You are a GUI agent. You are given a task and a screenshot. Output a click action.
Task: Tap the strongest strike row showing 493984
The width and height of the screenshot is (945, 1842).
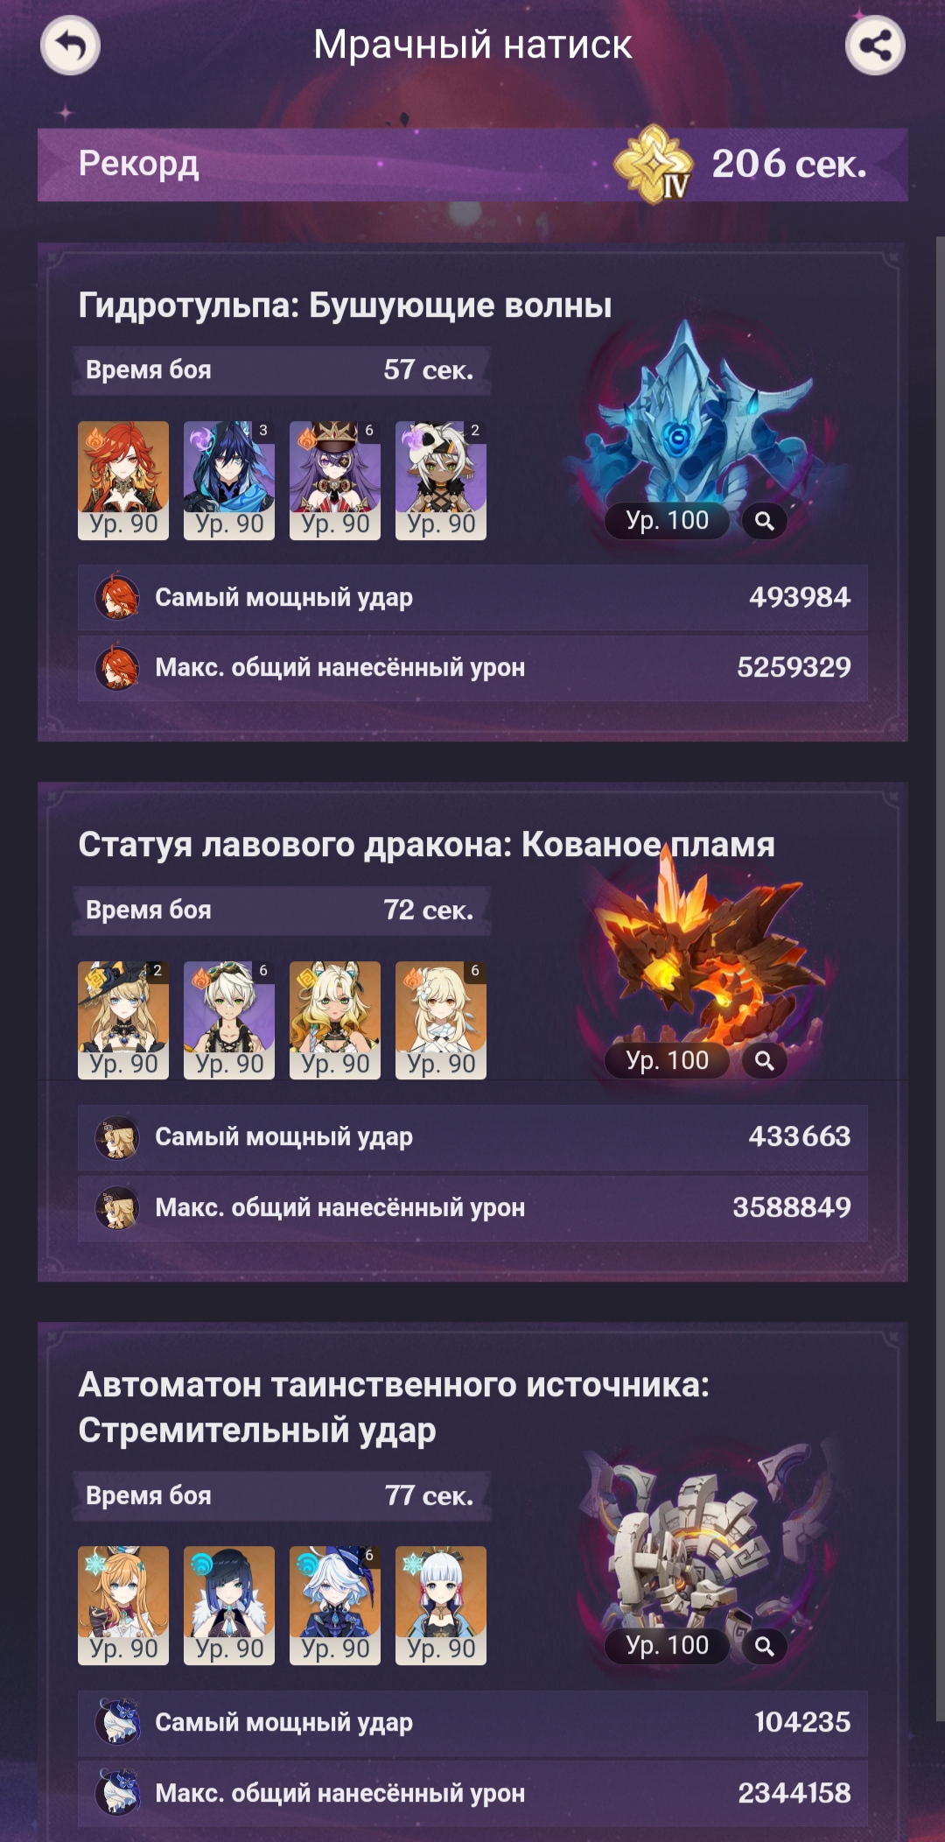tap(472, 598)
